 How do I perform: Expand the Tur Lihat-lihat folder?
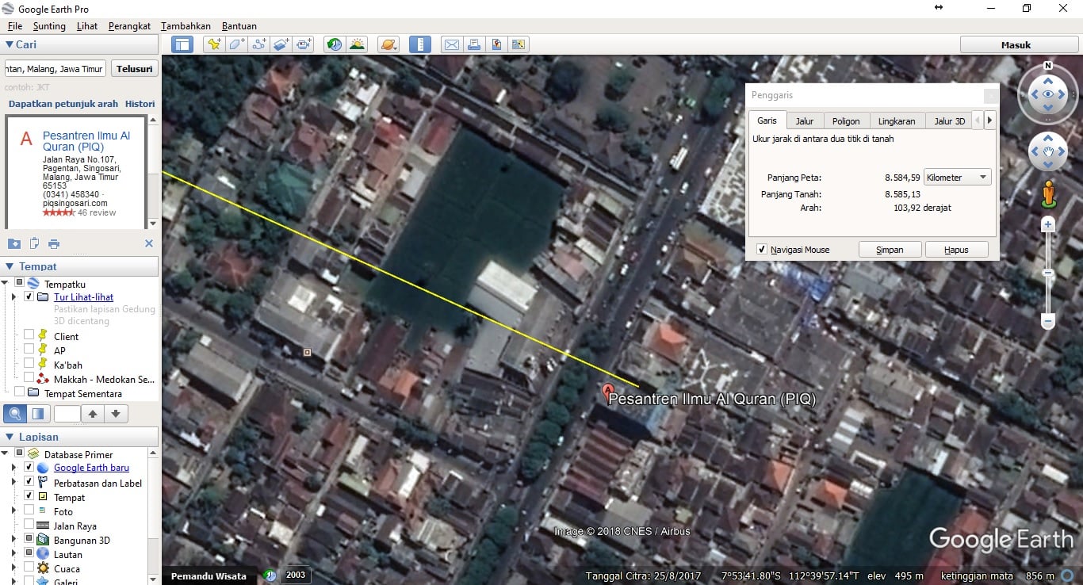(x=13, y=297)
